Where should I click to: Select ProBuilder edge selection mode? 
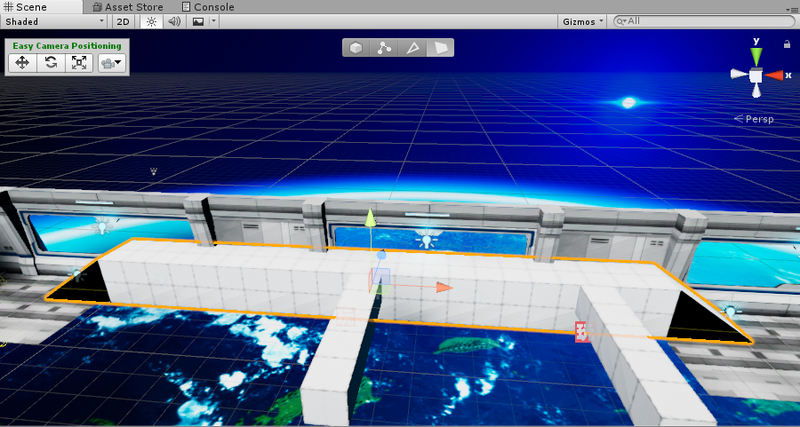(412, 48)
